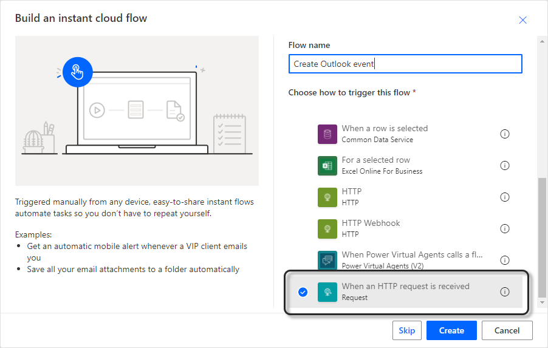Select the 'HTTP Webhook' trigger text
548x348 pixels.
pos(371,223)
